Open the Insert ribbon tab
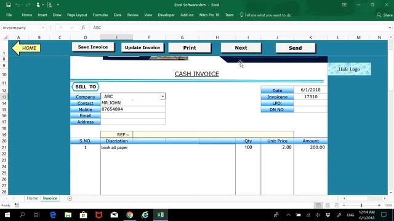Screen dimensions: 394x221 click(x=42, y=15)
